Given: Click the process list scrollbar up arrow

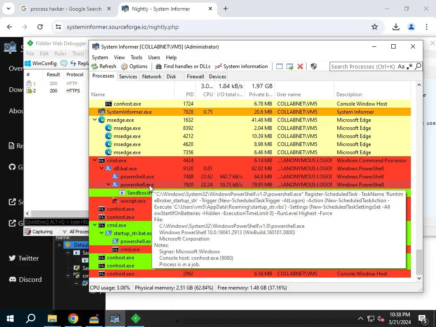Looking at the screenshot, I should click(419, 85).
